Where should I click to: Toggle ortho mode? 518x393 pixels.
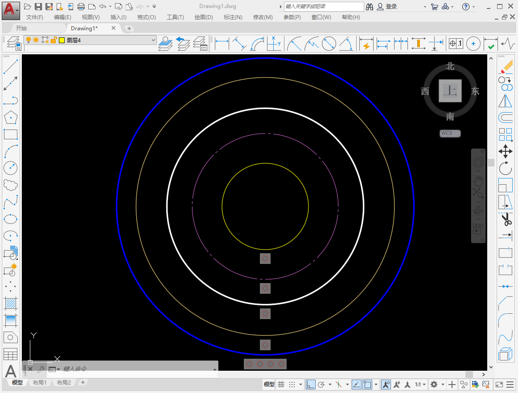coord(310,385)
